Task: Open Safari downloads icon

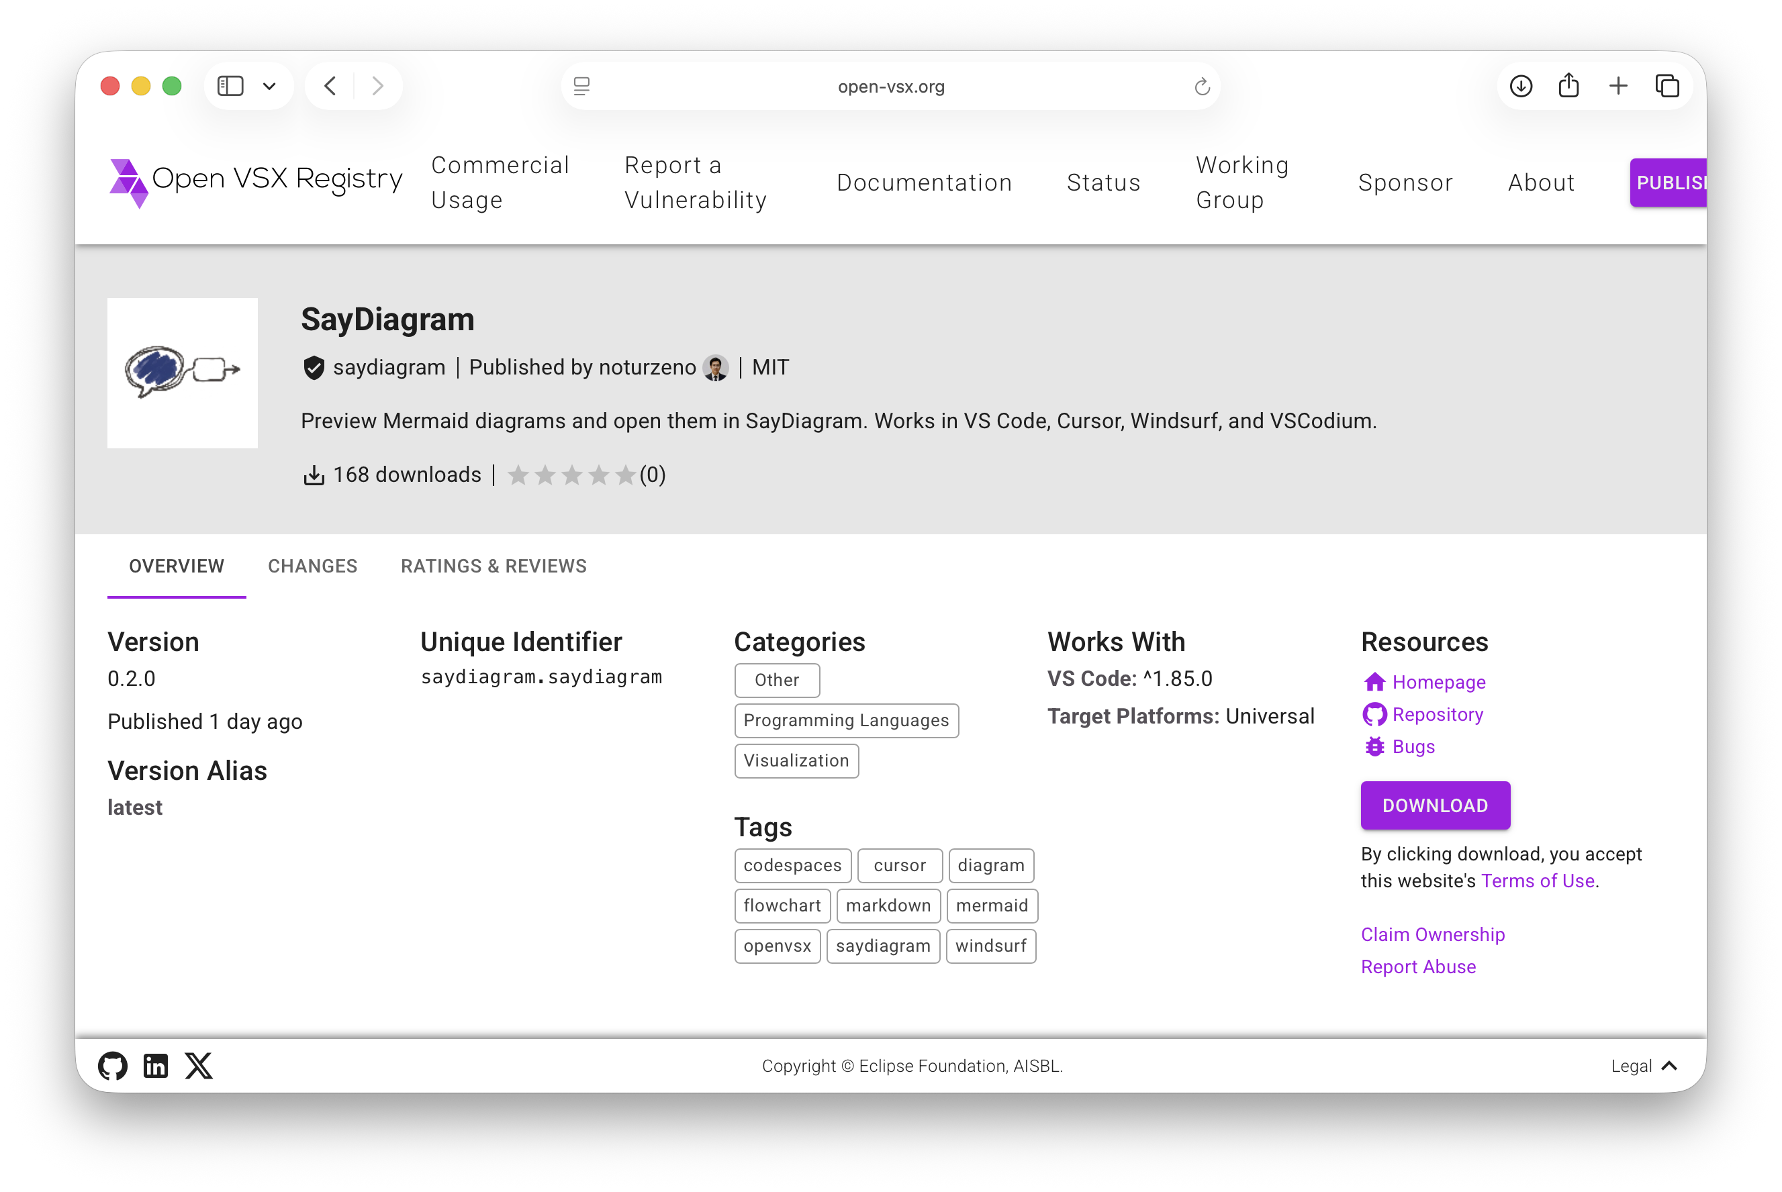Action: point(1520,86)
